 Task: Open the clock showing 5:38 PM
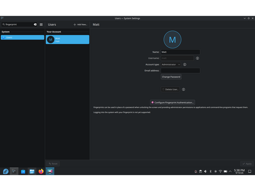(239, 171)
